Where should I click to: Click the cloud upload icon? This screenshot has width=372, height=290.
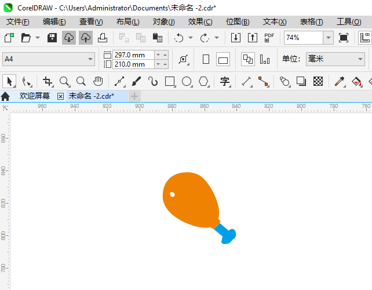pos(86,38)
